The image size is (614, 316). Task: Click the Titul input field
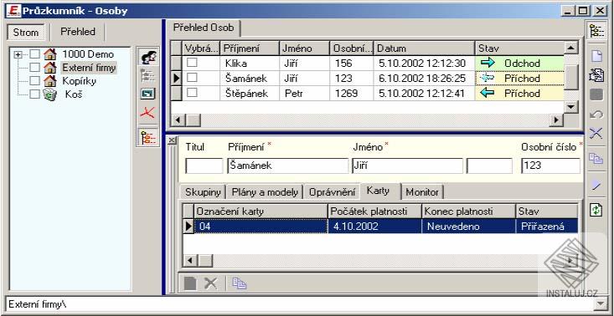204,166
